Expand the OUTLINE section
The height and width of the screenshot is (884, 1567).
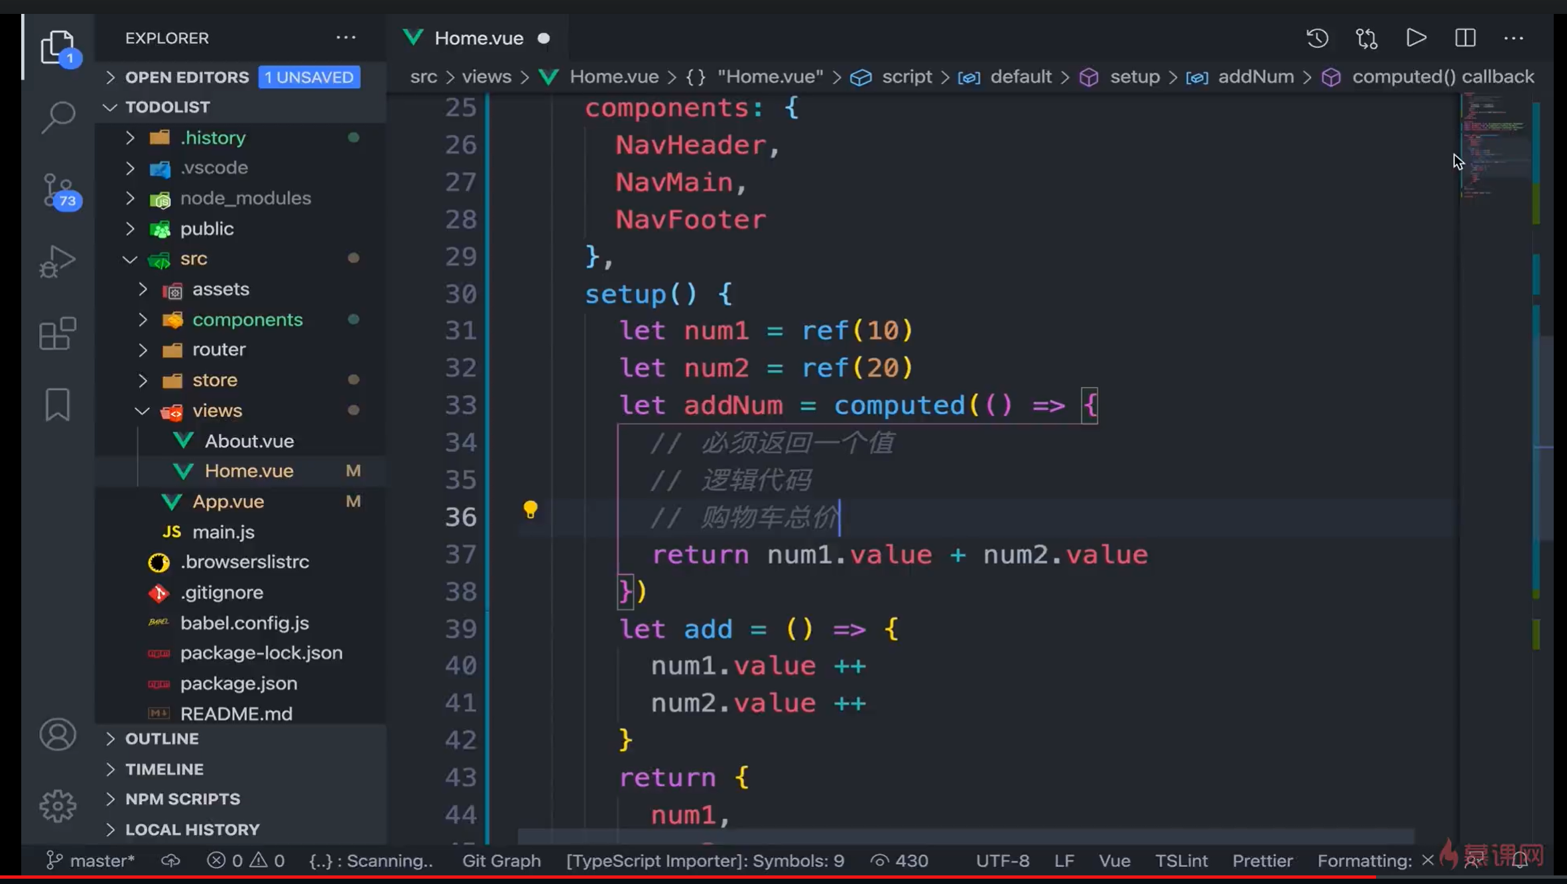point(162,738)
